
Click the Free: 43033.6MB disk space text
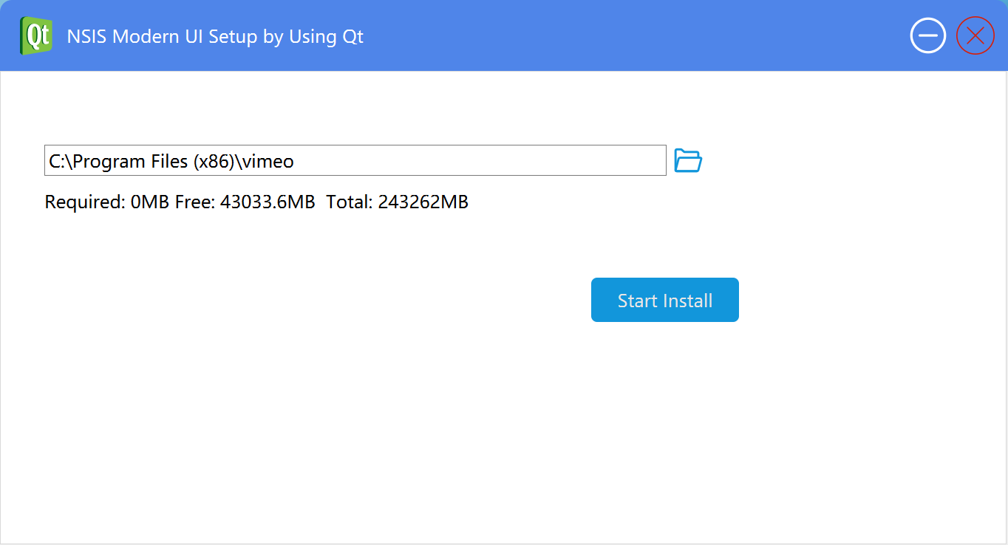[x=245, y=202]
